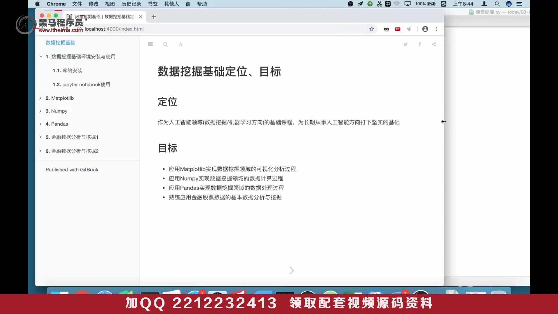Share page on Facebook icon

coord(420,44)
